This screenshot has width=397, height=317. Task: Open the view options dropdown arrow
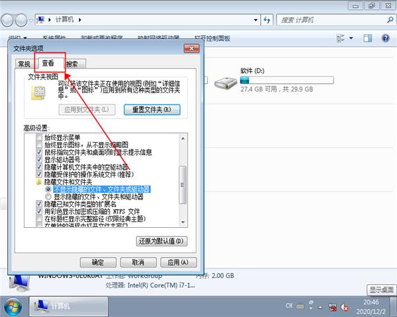pyautogui.click(x=351, y=38)
